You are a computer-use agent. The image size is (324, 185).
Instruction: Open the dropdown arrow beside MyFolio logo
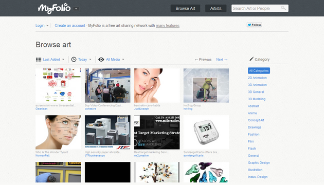pos(76,9)
